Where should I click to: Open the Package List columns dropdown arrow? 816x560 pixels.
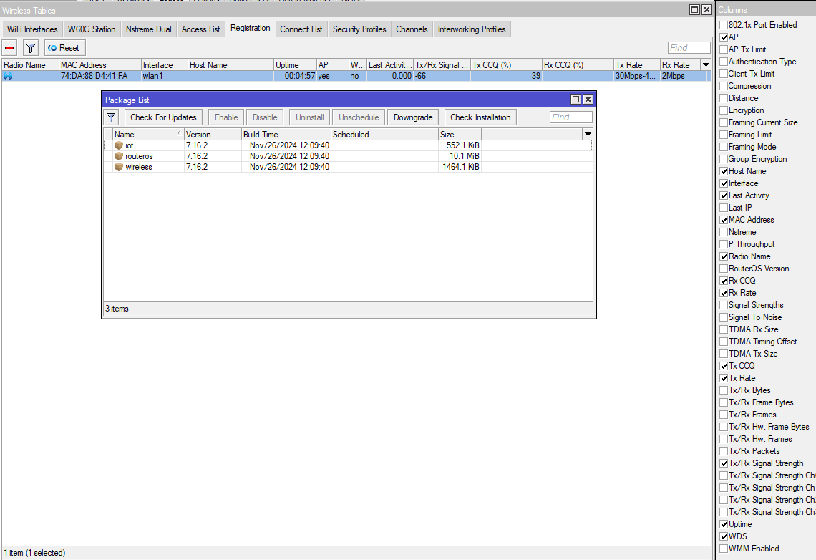coord(588,135)
